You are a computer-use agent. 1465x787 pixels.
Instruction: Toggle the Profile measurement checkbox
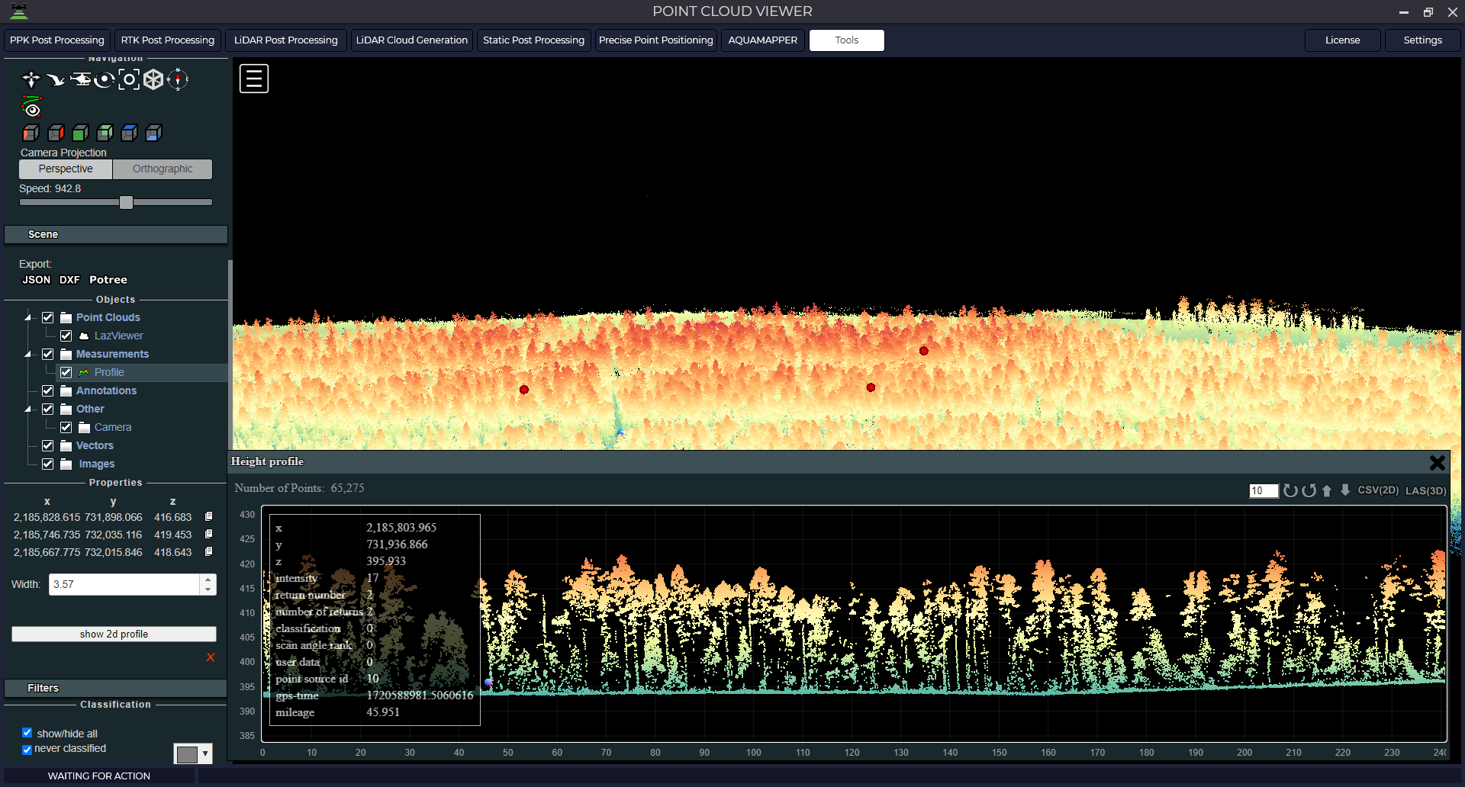(x=66, y=372)
